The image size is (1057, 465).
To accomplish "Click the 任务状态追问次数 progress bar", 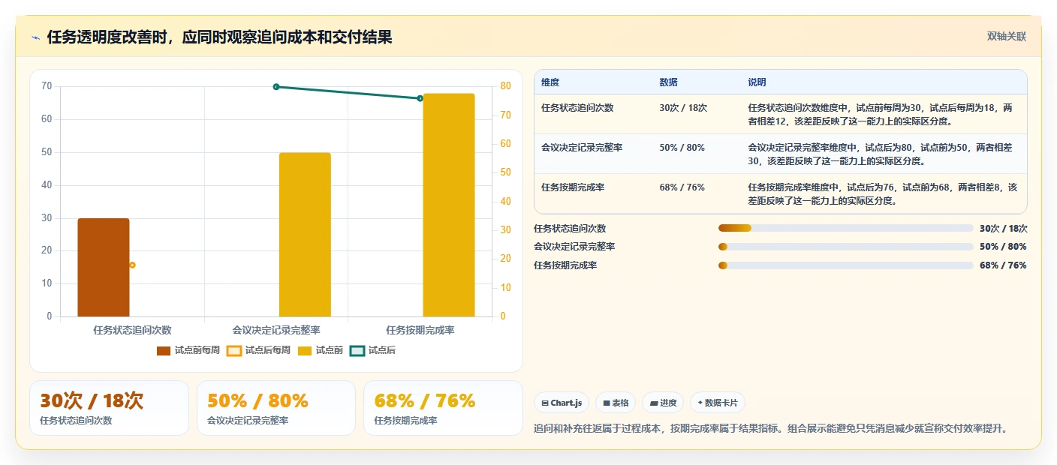I will (x=846, y=228).
